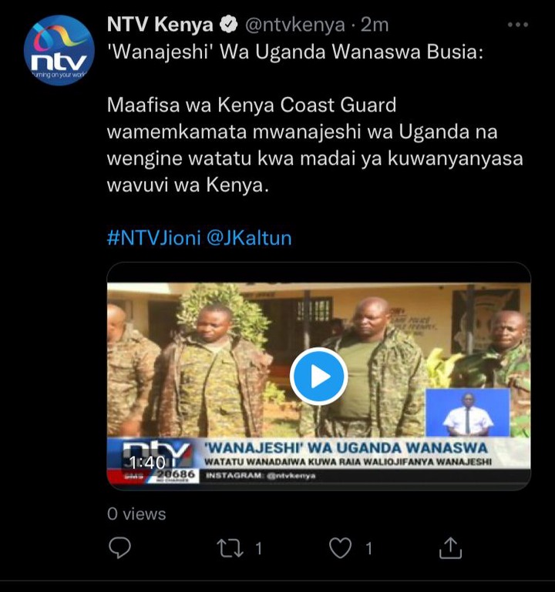
Task: Click the 1:40 video duration label
Action: point(147,463)
